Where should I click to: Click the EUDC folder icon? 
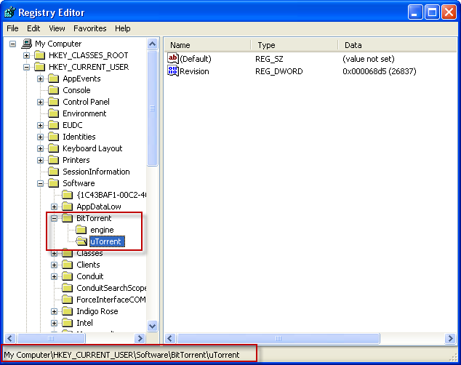pyautogui.click(x=54, y=125)
